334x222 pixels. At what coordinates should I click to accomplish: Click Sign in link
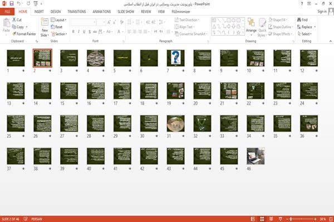tap(322, 12)
